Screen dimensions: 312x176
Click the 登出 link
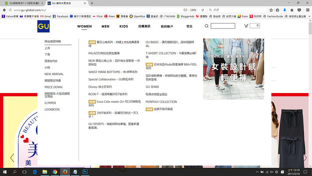click(189, 26)
